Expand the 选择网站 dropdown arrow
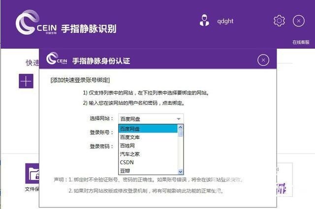The width and height of the screenshot is (315, 209). click(179, 119)
